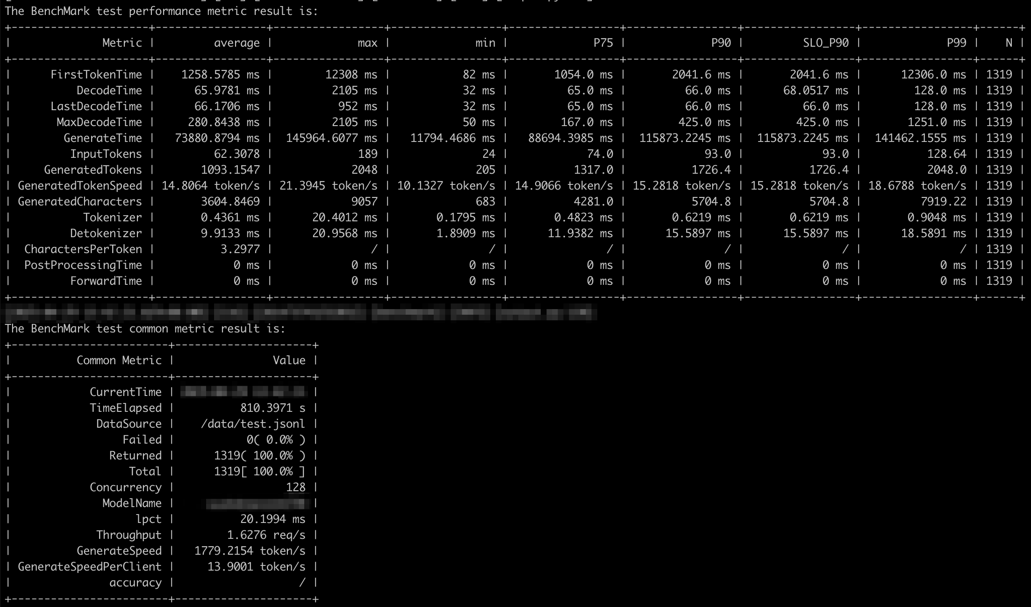
Task: Click the FirstTokenTime average value 1258.5785 ms
Action: click(220, 75)
